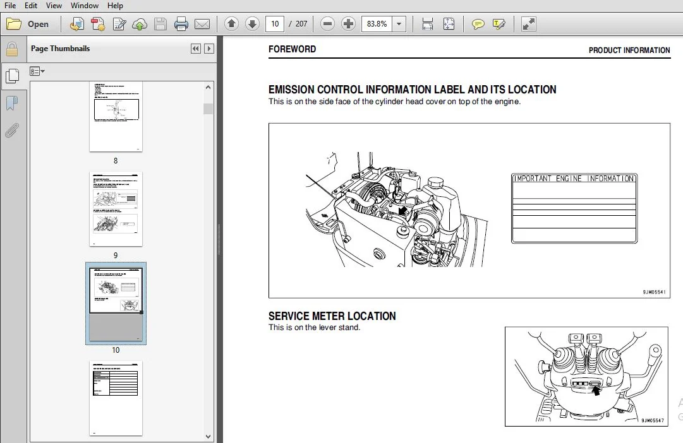Click thumbnails scrollbar down arrow

coord(209,437)
